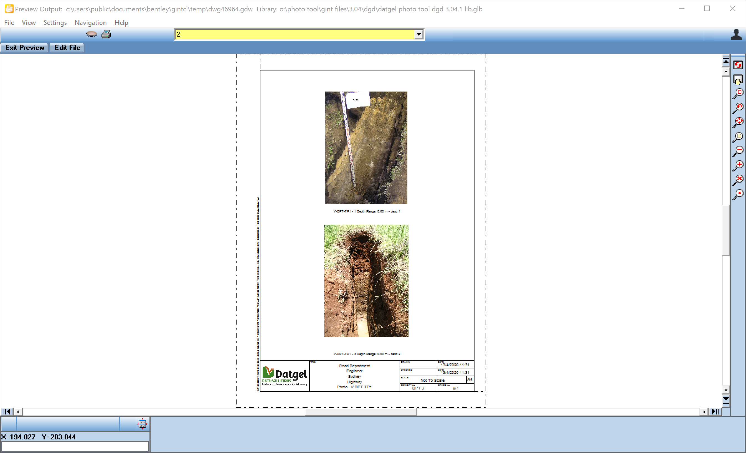This screenshot has height=453, width=746.
Task: Cancel zoom with the X magnifier icon
Action: tap(739, 179)
